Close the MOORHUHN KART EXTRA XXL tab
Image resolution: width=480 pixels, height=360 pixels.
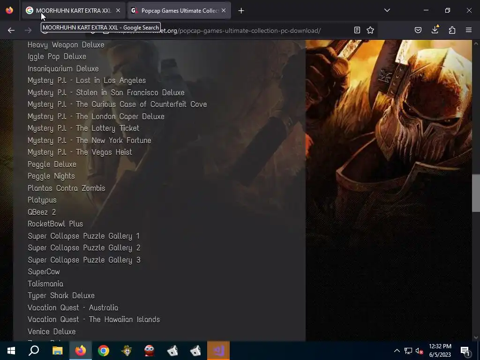click(118, 10)
